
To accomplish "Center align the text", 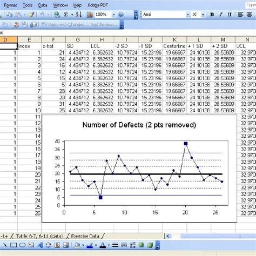I will (250, 15).
